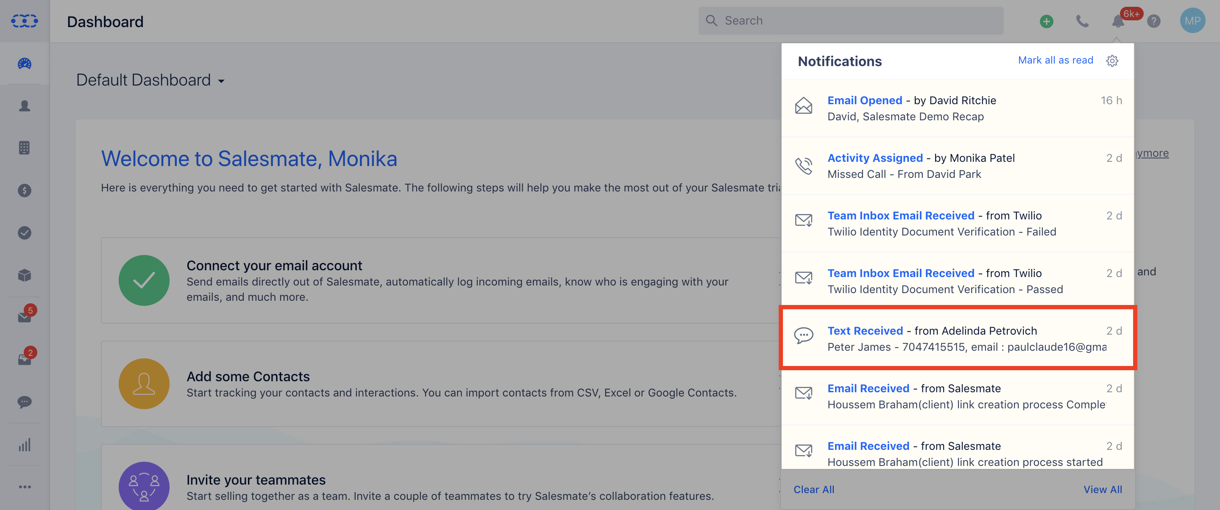The width and height of the screenshot is (1220, 510).
Task: Click Welcome to Salesmate, Monika heading
Action: (x=249, y=158)
